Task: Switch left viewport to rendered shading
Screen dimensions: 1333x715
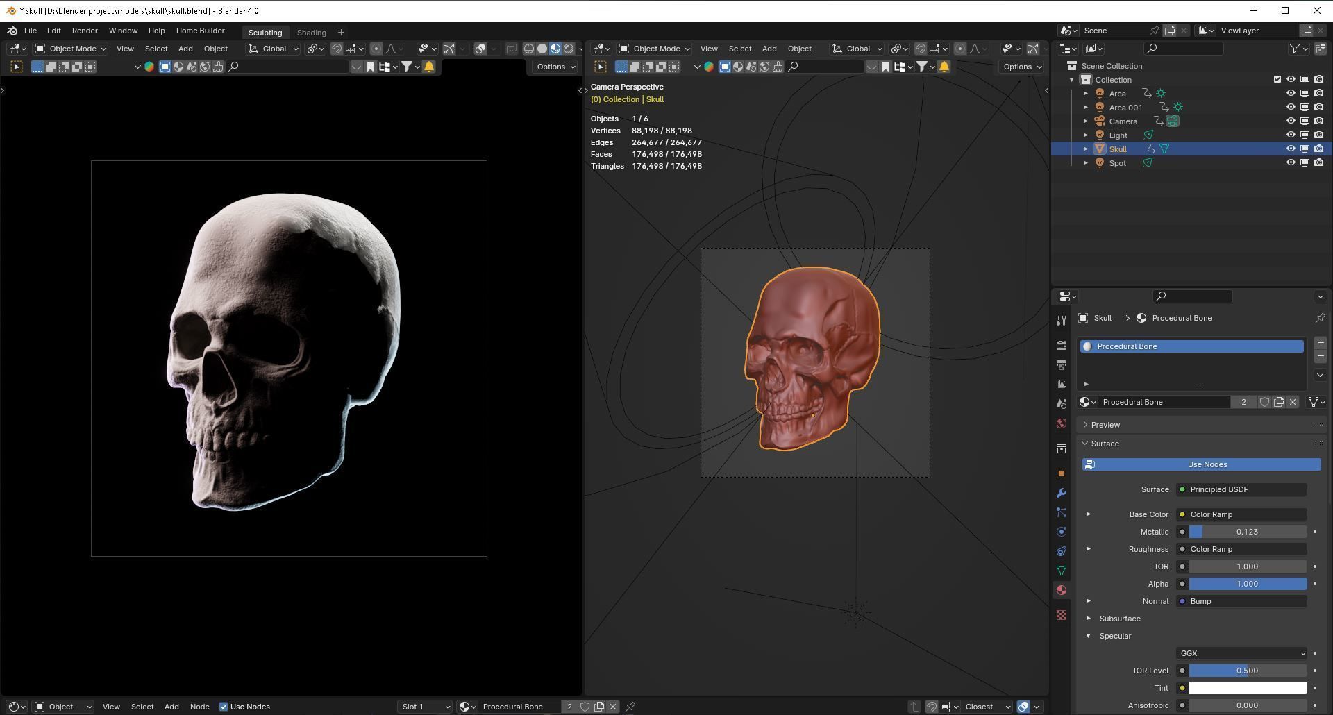Action: click(569, 49)
